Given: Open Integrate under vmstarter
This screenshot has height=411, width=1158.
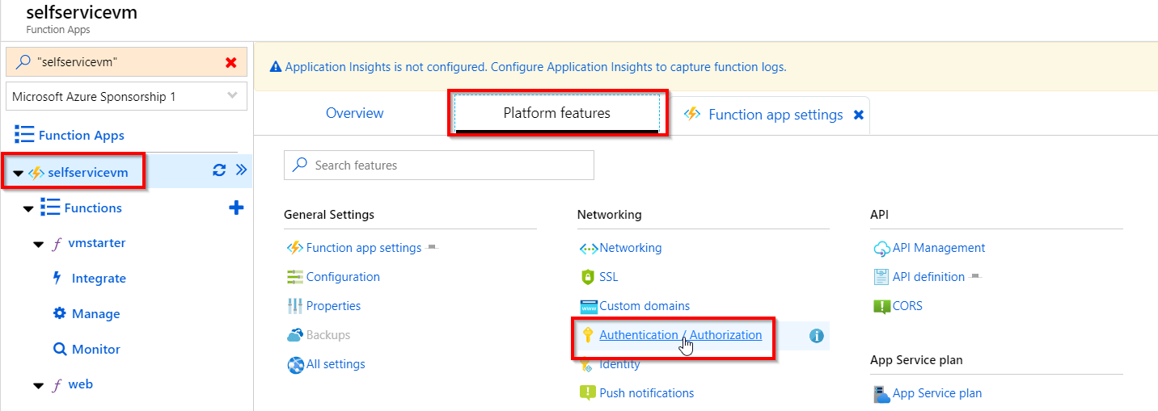Looking at the screenshot, I should pos(99,279).
